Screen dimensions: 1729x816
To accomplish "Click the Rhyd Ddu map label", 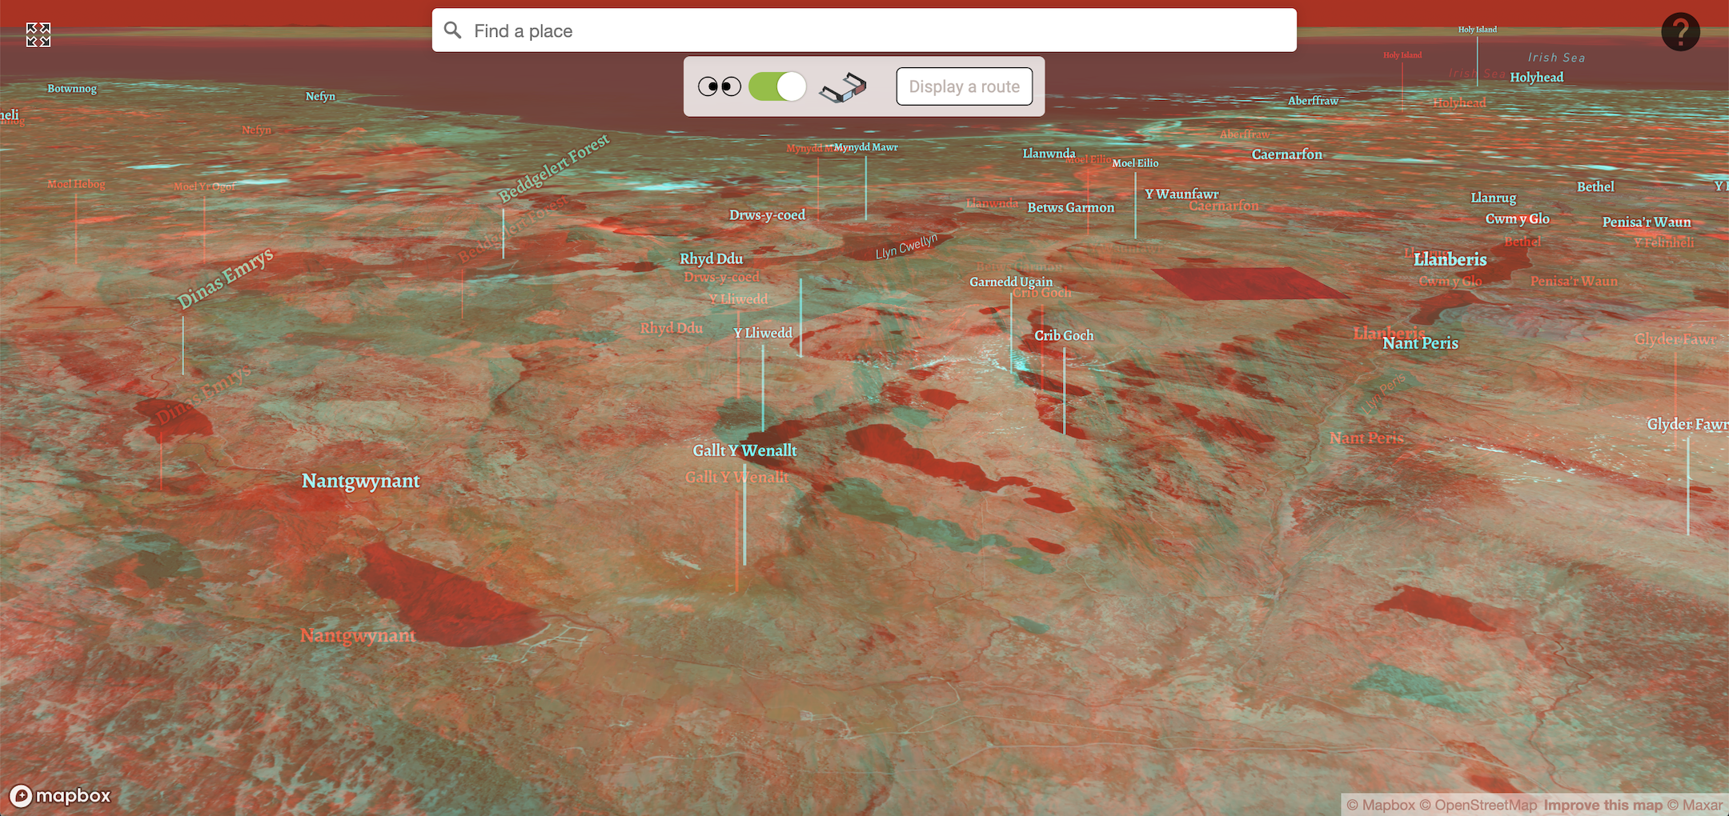I will [712, 258].
